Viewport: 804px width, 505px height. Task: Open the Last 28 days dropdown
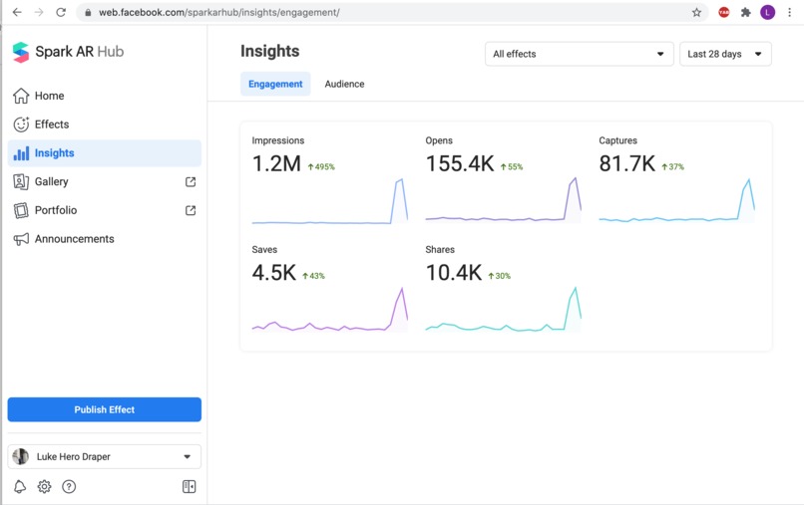725,54
